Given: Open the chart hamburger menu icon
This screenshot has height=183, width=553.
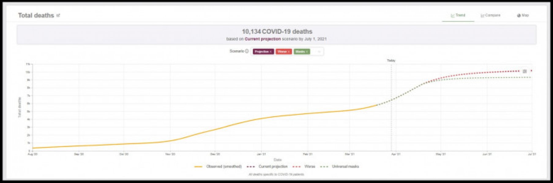Looking at the screenshot, I should pyautogui.click(x=525, y=71).
